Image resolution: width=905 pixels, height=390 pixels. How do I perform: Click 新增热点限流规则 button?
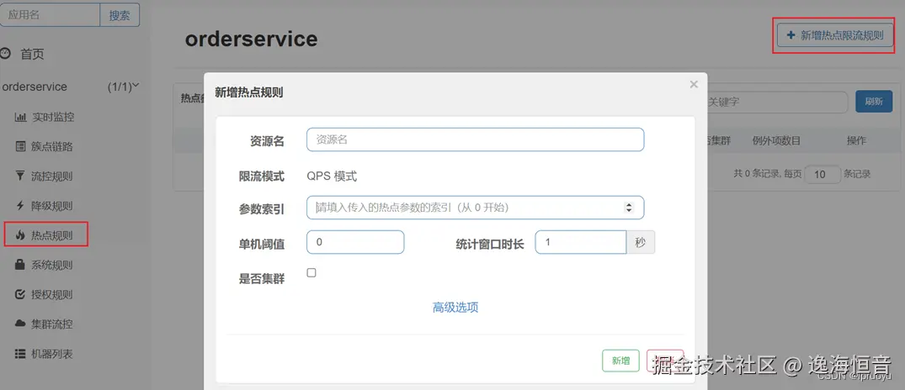(834, 35)
